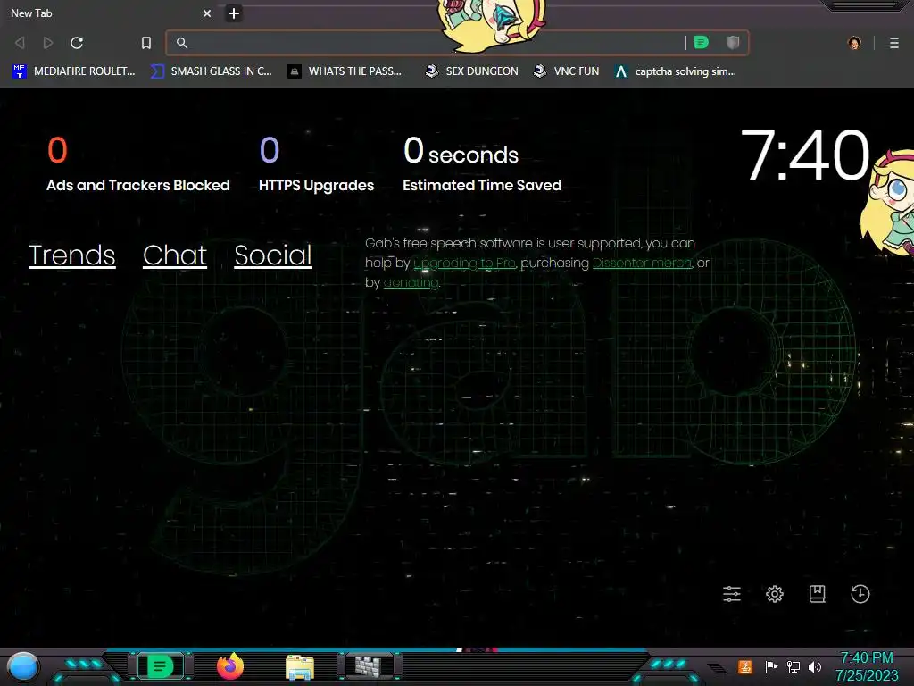
Task: Click the Estimated Time Saved stat
Action: pos(482,164)
